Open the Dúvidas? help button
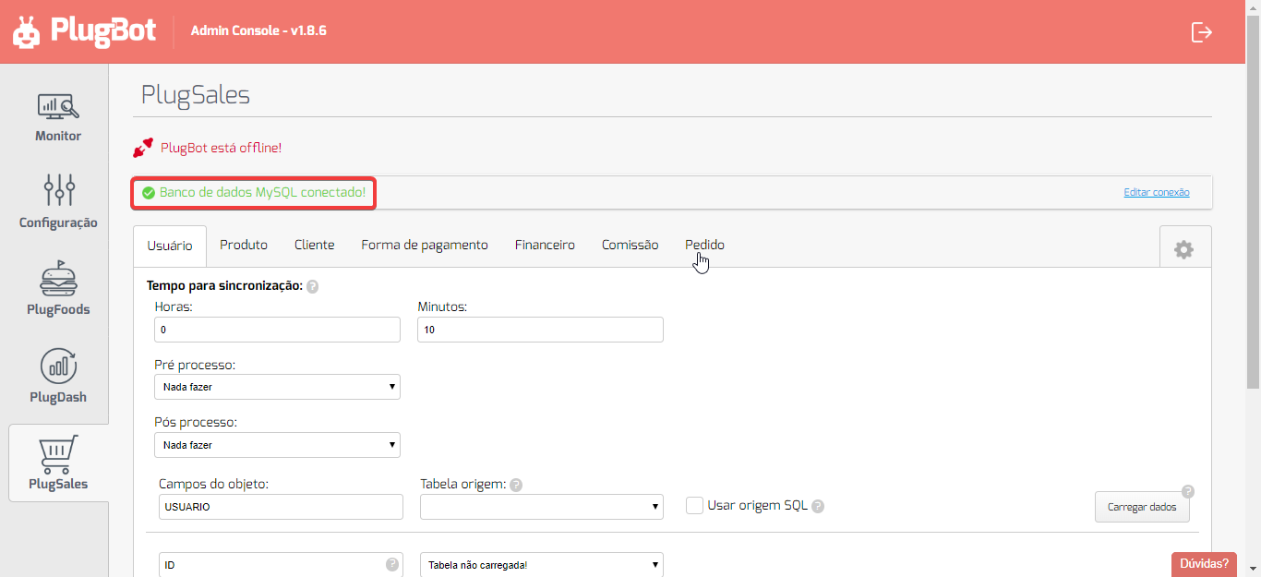 click(1204, 564)
